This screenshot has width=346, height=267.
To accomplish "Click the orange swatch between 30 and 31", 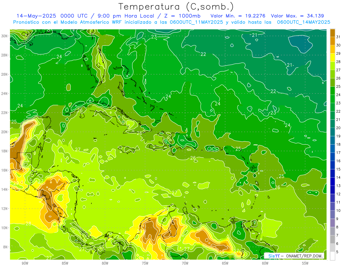I will pyautogui.click(x=332, y=41).
